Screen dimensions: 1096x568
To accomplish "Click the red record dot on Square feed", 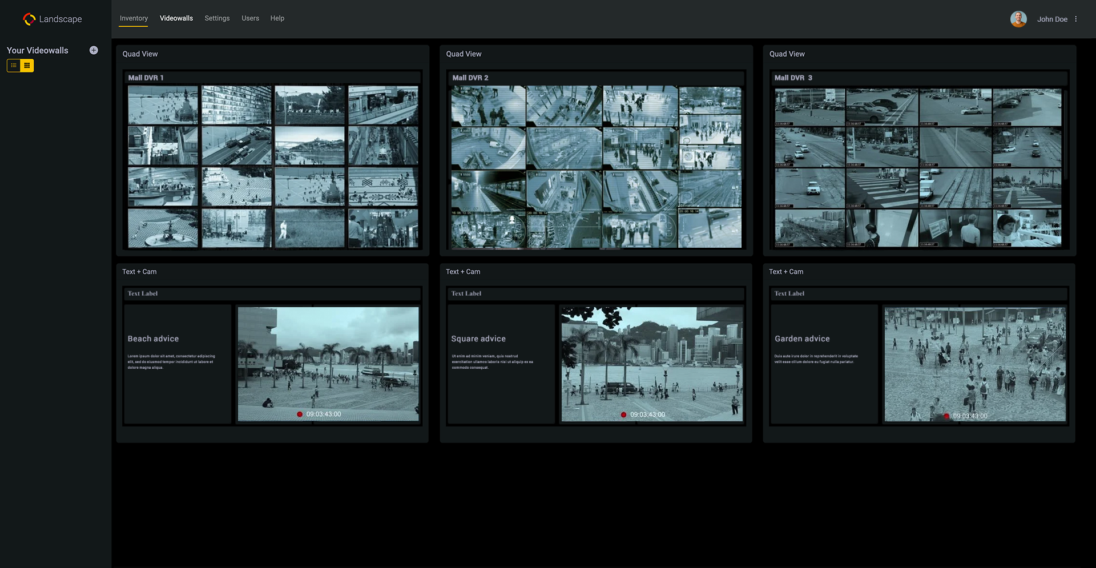I will (623, 414).
